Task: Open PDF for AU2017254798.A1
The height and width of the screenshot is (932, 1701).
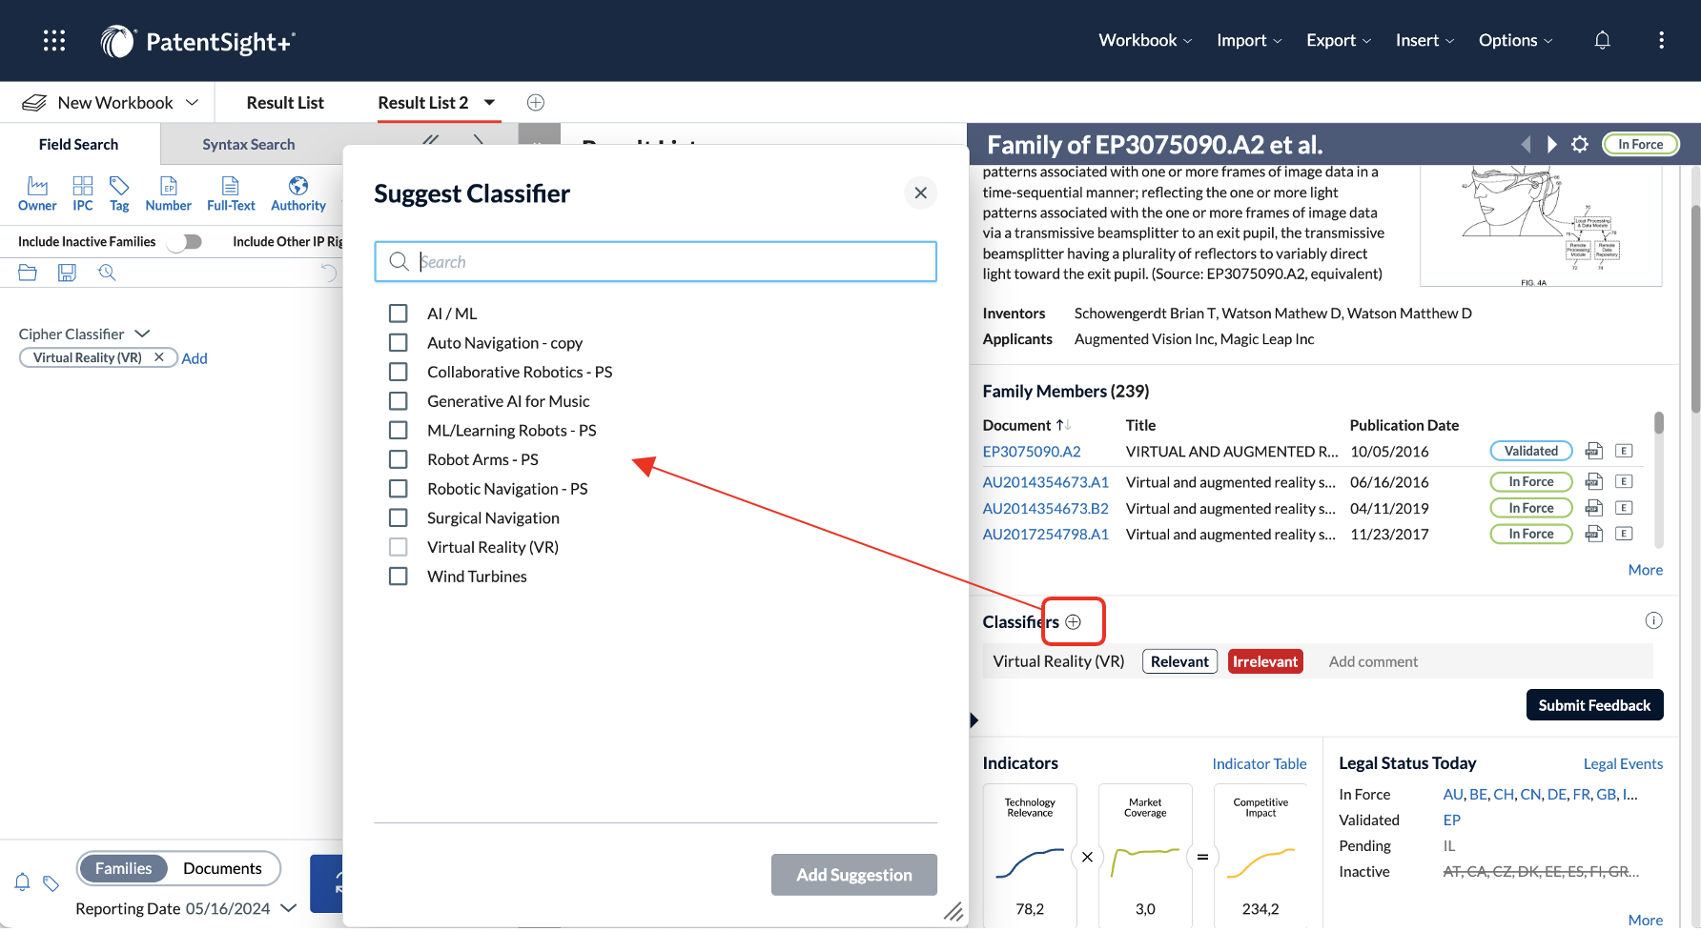Action: pyautogui.click(x=1593, y=534)
